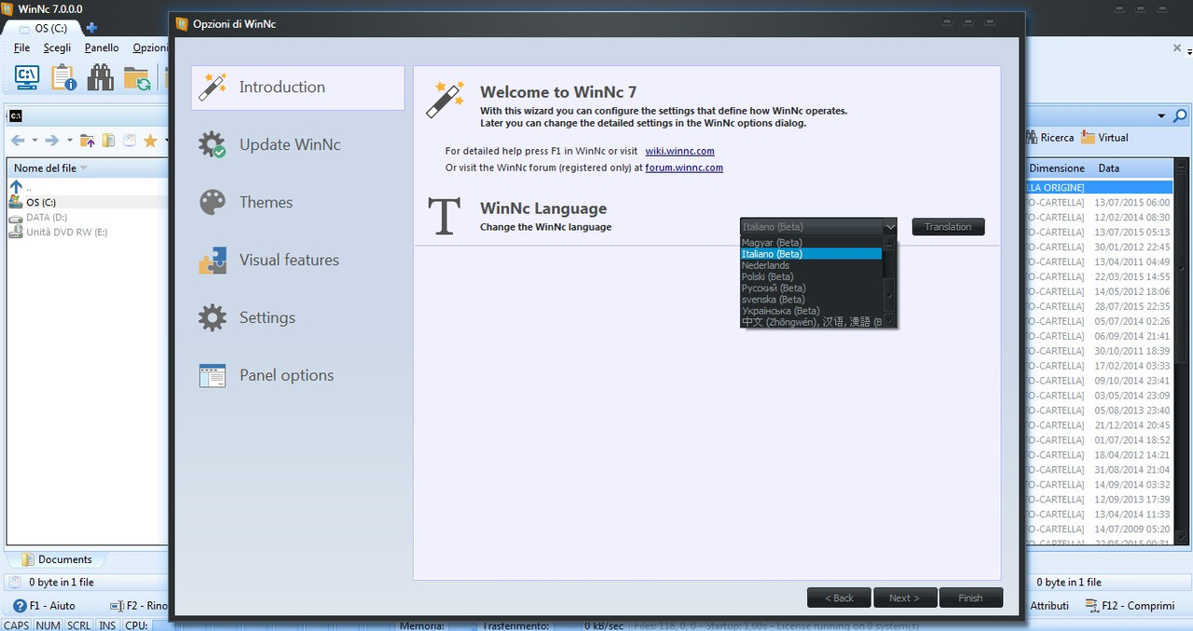Image resolution: width=1193 pixels, height=631 pixels.
Task: Click the F1 - Aiuto help button
Action: click(44, 606)
